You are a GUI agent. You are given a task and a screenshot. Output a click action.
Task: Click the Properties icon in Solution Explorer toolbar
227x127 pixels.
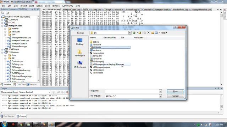tap(2, 13)
